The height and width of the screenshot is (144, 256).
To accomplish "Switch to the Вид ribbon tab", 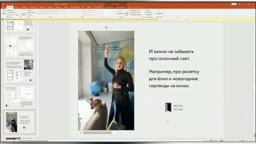I will (x=83, y=7).
